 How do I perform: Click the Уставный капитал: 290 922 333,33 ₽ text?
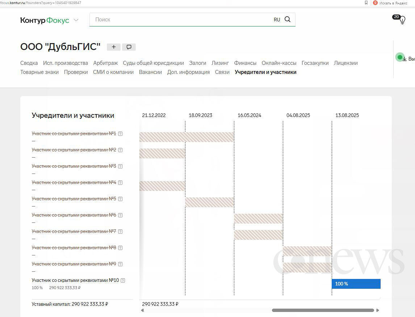coord(70,304)
